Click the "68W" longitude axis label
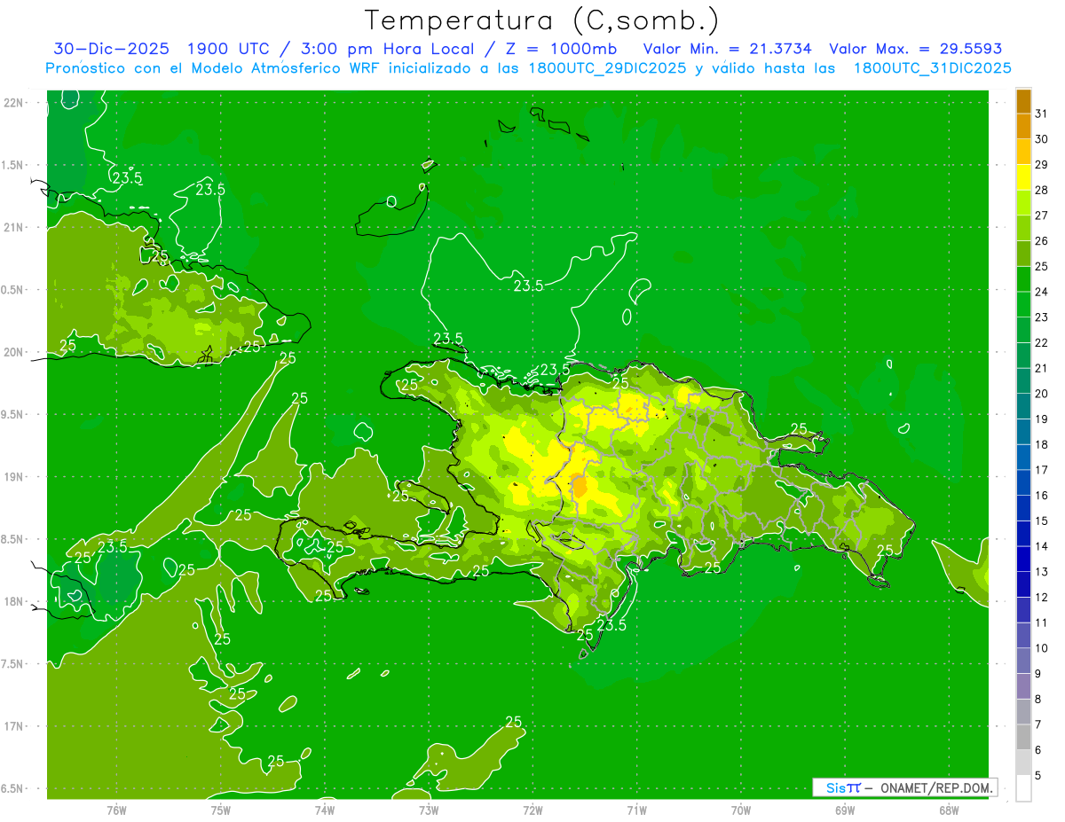The image size is (1065, 822). [949, 810]
